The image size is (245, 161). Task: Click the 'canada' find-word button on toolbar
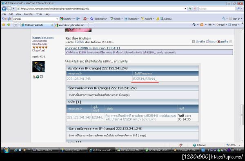(166, 19)
